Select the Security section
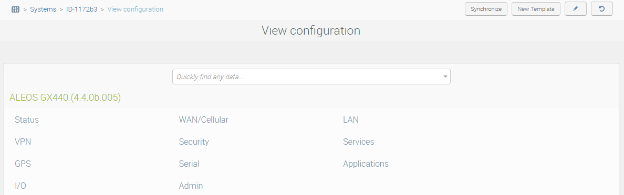The height and width of the screenshot is (195, 624). pyautogui.click(x=194, y=142)
